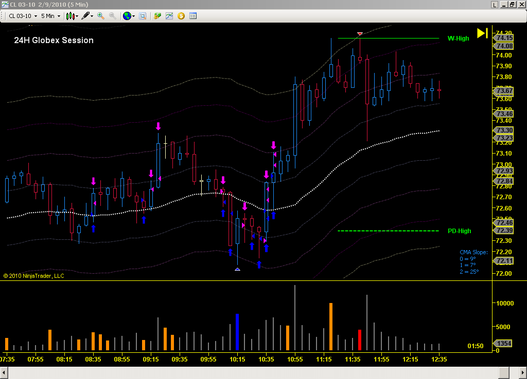Click the zoom in magnifier icon
Image resolution: width=527 pixels, height=379 pixels.
click(101, 16)
